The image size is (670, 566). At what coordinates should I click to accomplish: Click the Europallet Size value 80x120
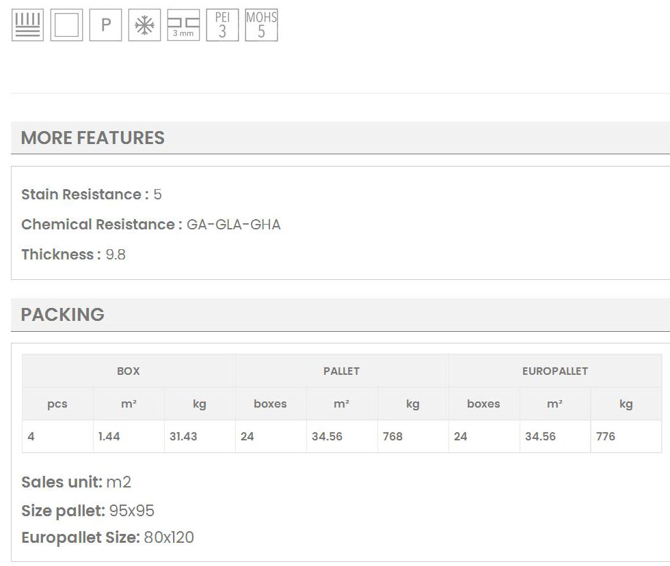pos(169,537)
